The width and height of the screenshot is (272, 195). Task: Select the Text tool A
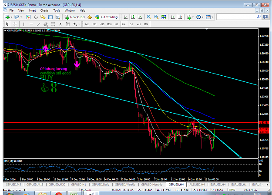pos(60,24)
